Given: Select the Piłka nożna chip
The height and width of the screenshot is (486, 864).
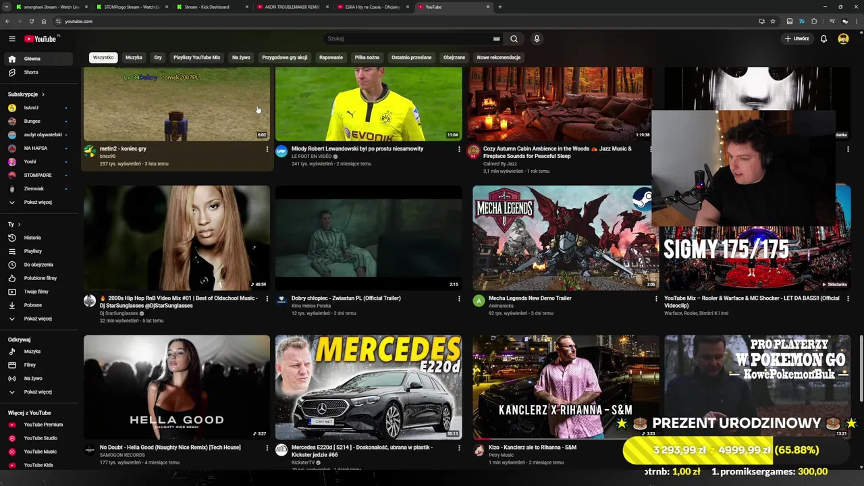Looking at the screenshot, I should coord(367,57).
